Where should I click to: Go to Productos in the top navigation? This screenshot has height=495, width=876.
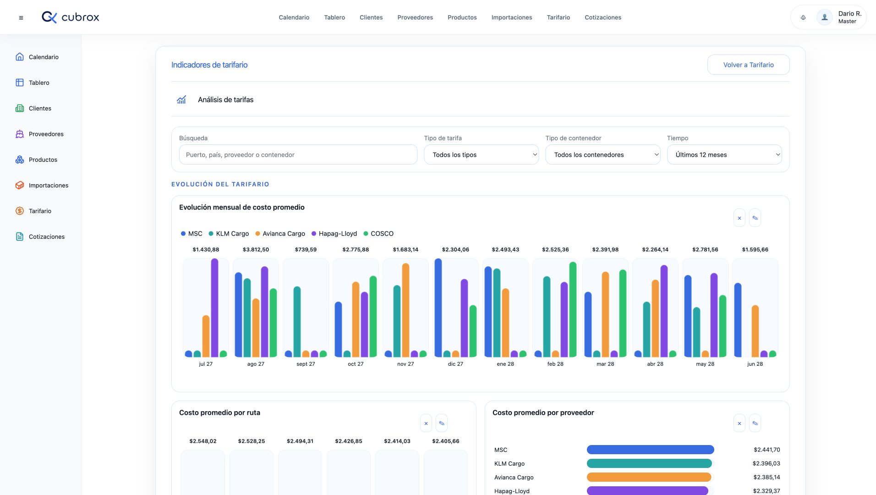pyautogui.click(x=462, y=17)
